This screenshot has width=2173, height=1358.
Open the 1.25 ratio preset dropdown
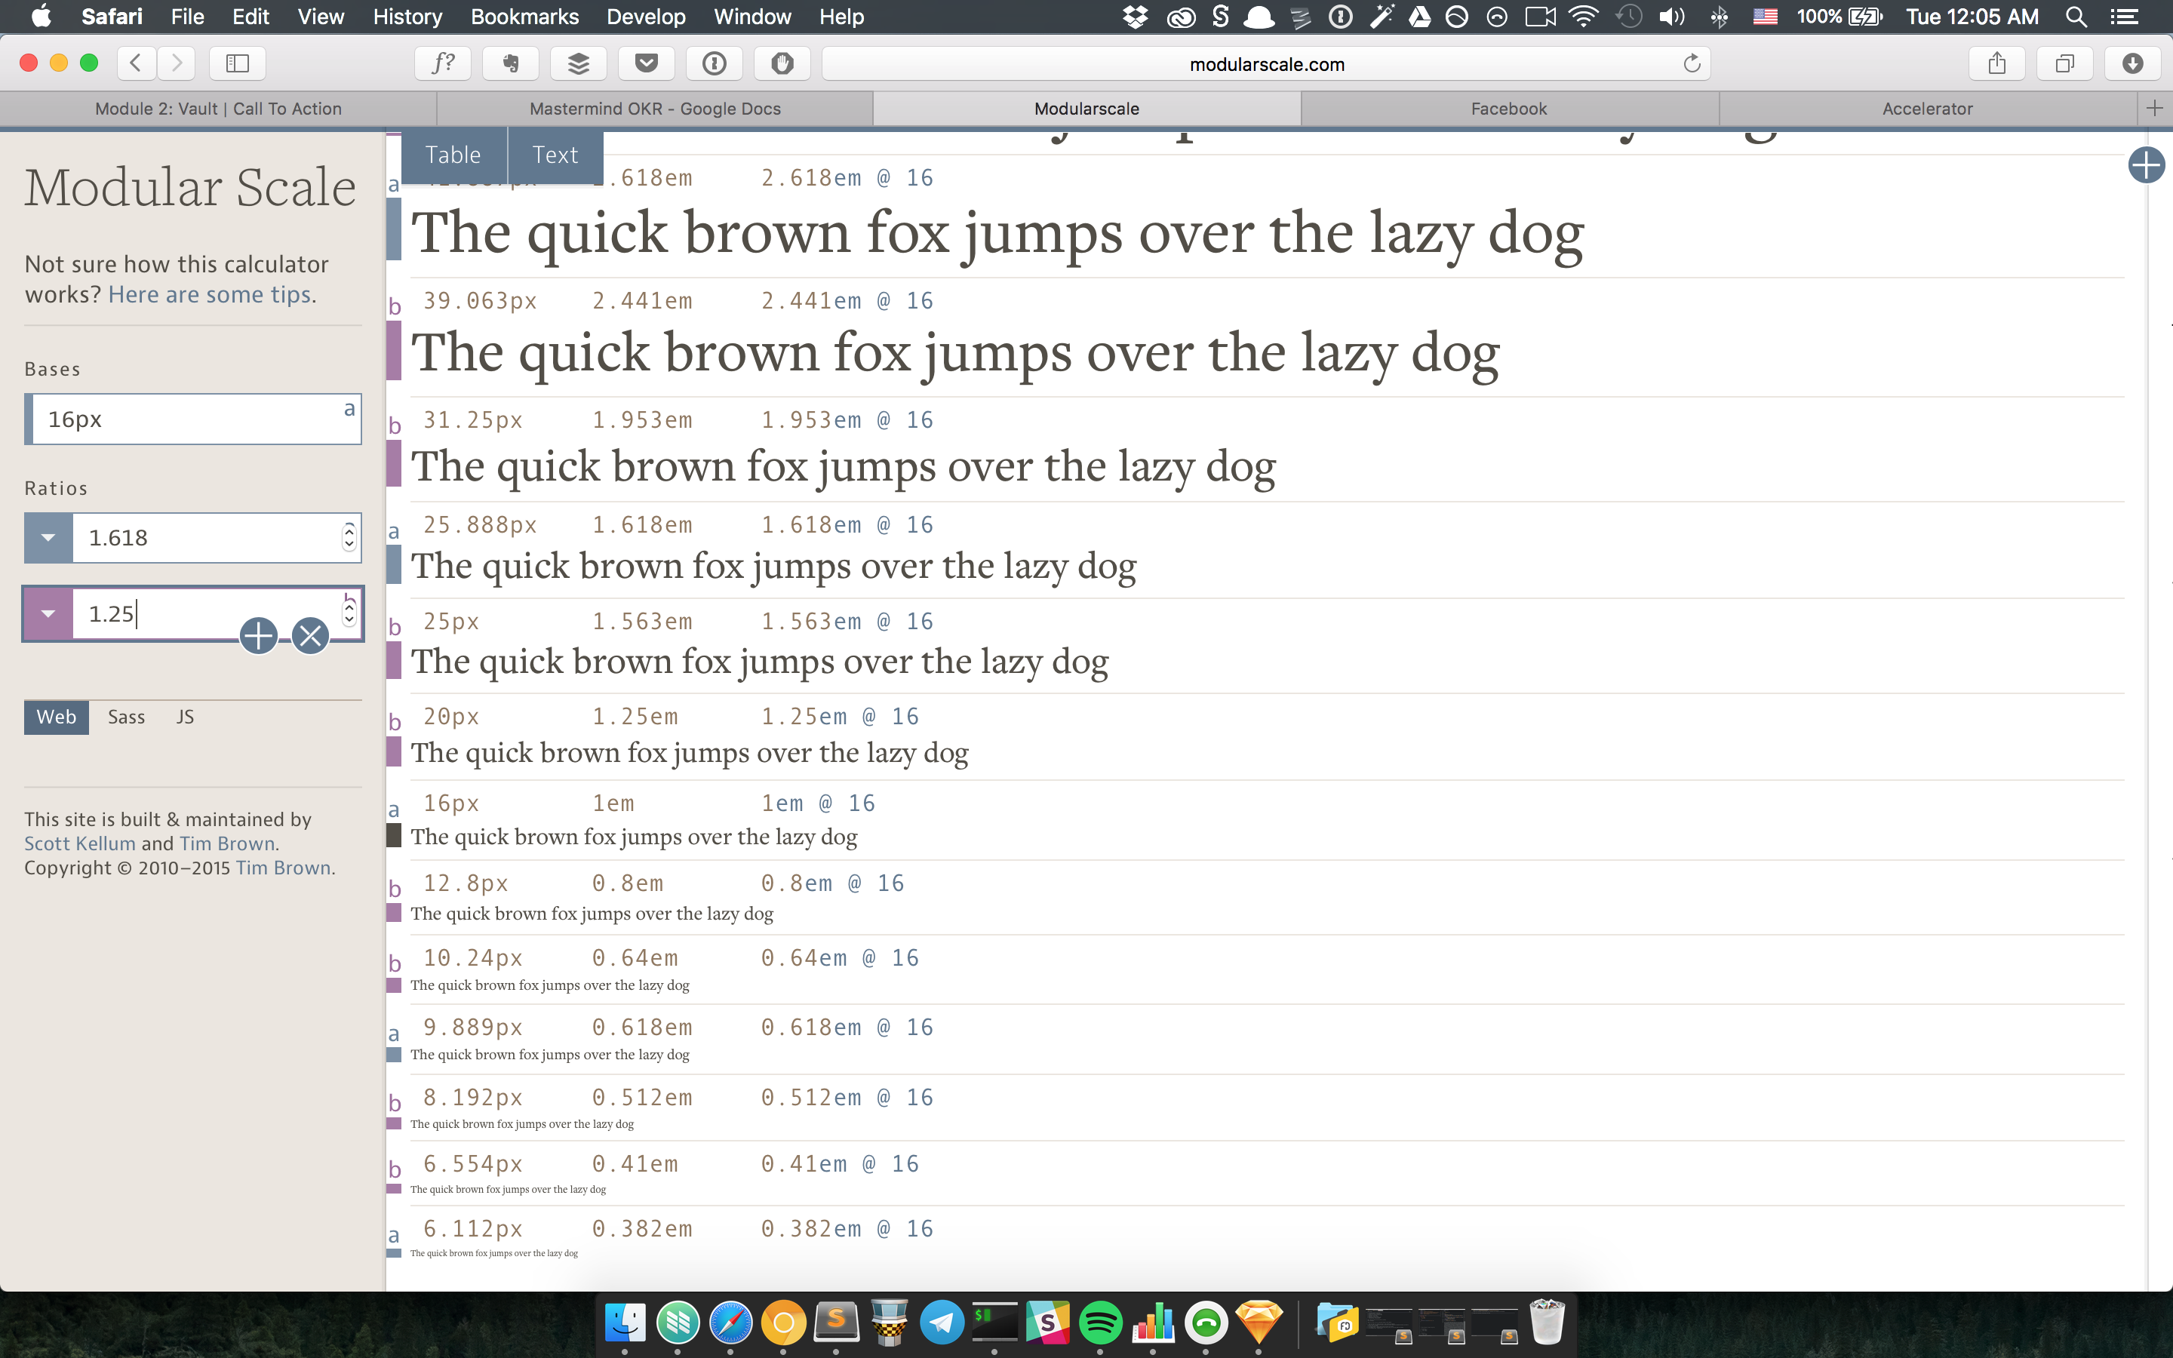tap(48, 614)
